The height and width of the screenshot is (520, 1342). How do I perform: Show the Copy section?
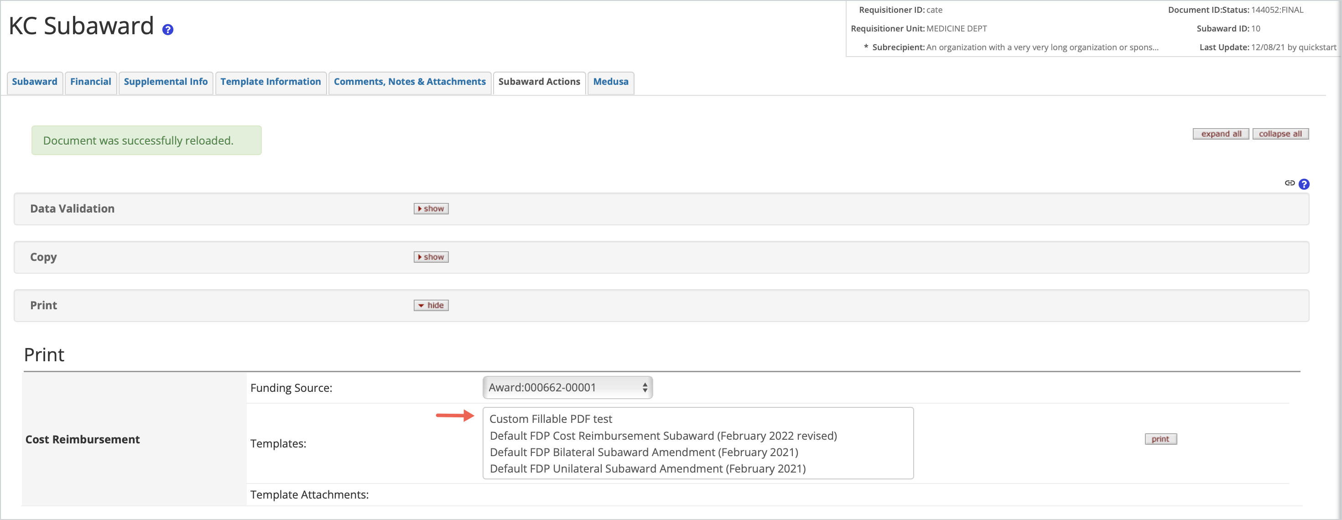pos(431,257)
